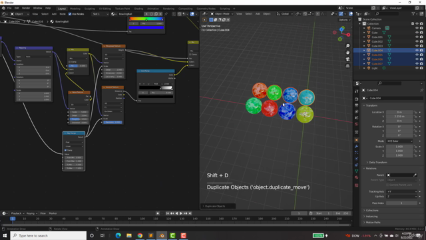Toggle the Collection eye visibility icon
This screenshot has height=240, width=426.
pos(417,24)
